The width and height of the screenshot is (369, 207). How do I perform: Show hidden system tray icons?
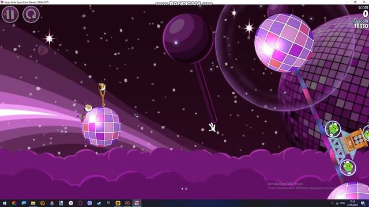[x=332, y=203]
